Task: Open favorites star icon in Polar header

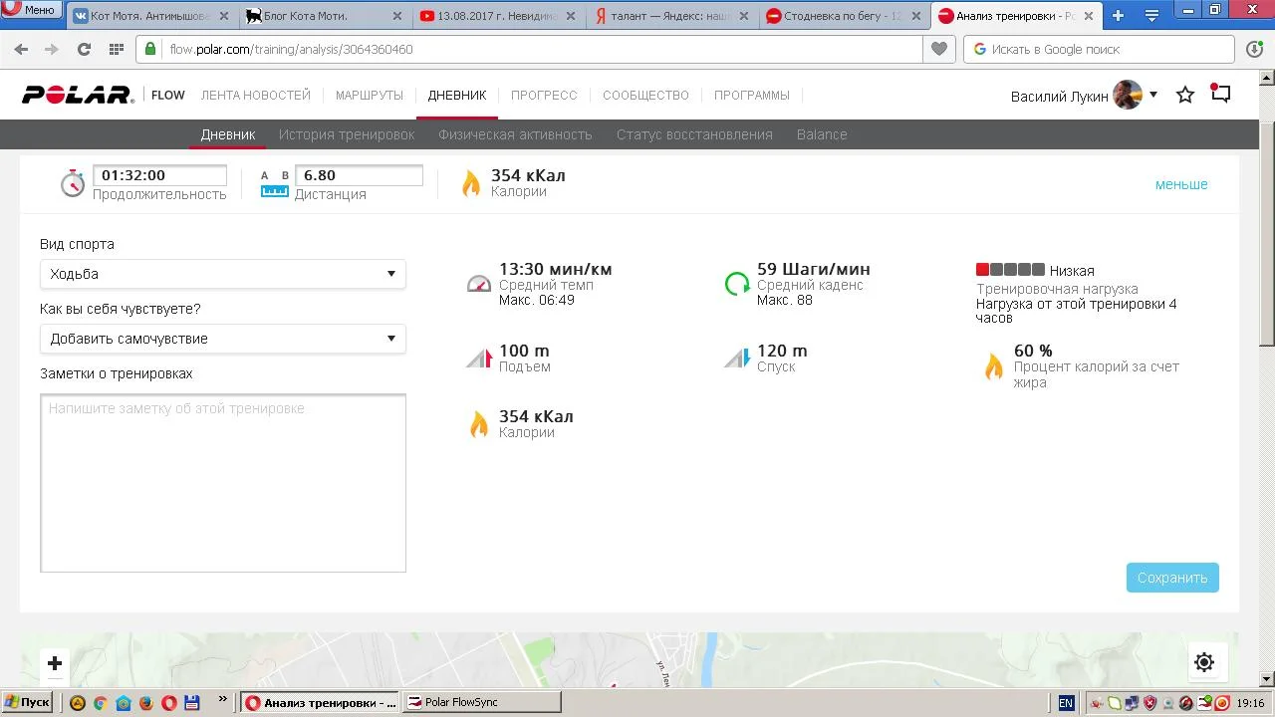Action: (x=1184, y=95)
